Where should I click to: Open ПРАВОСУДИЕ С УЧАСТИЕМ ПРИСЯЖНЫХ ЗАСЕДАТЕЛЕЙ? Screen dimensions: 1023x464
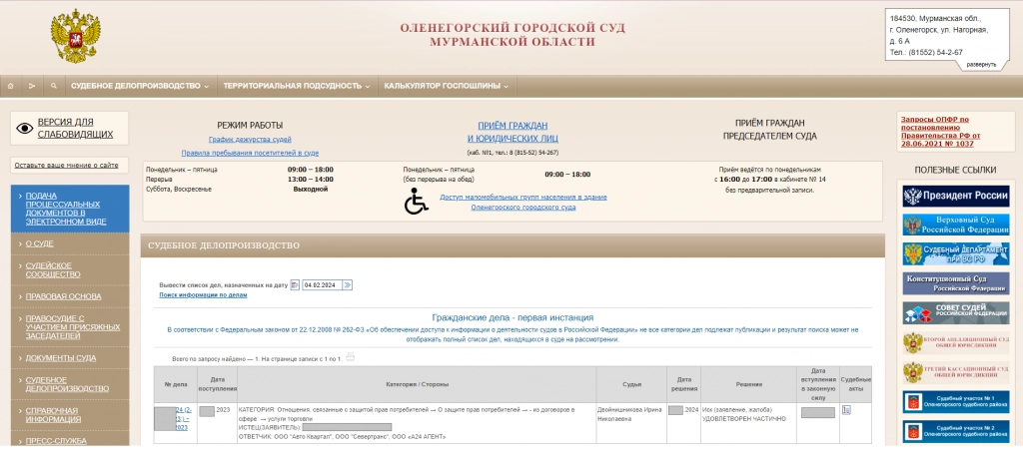(x=70, y=327)
